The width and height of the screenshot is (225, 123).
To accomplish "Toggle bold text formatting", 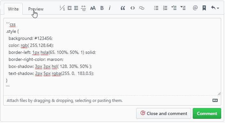I will click(x=102, y=8).
